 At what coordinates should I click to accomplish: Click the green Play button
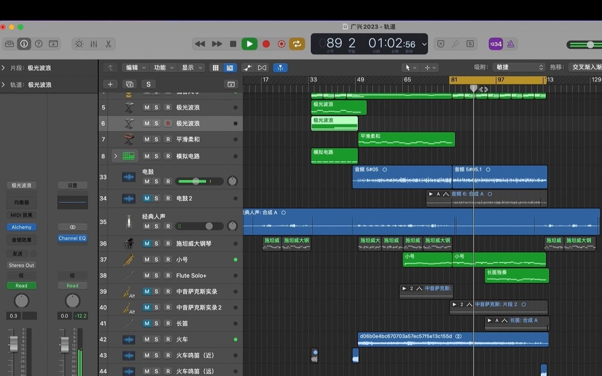249,44
